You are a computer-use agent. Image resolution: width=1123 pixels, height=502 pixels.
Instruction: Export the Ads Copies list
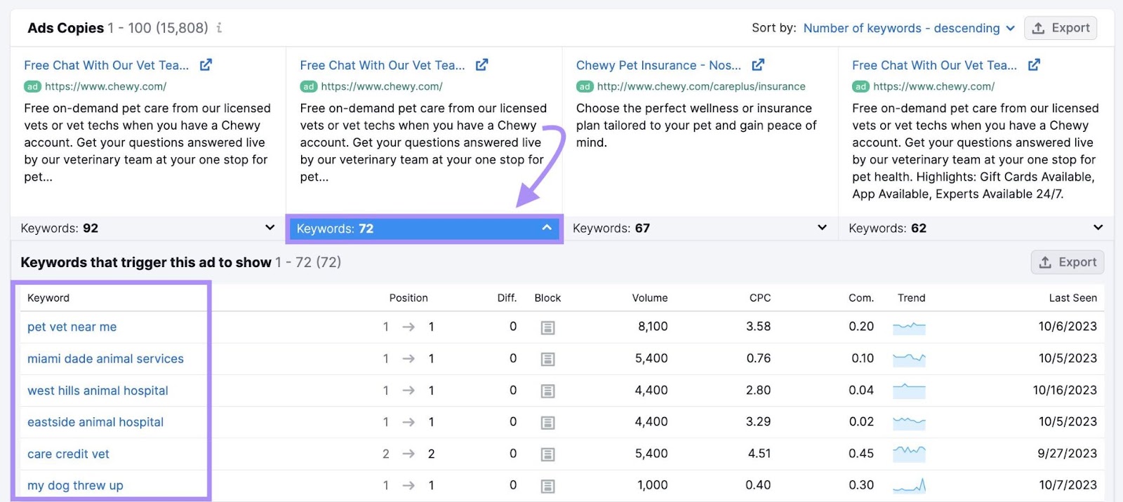1061,28
